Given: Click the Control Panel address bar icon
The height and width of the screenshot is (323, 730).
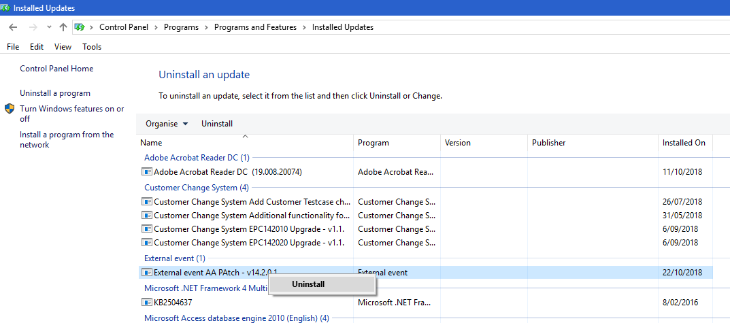Looking at the screenshot, I should point(80,27).
